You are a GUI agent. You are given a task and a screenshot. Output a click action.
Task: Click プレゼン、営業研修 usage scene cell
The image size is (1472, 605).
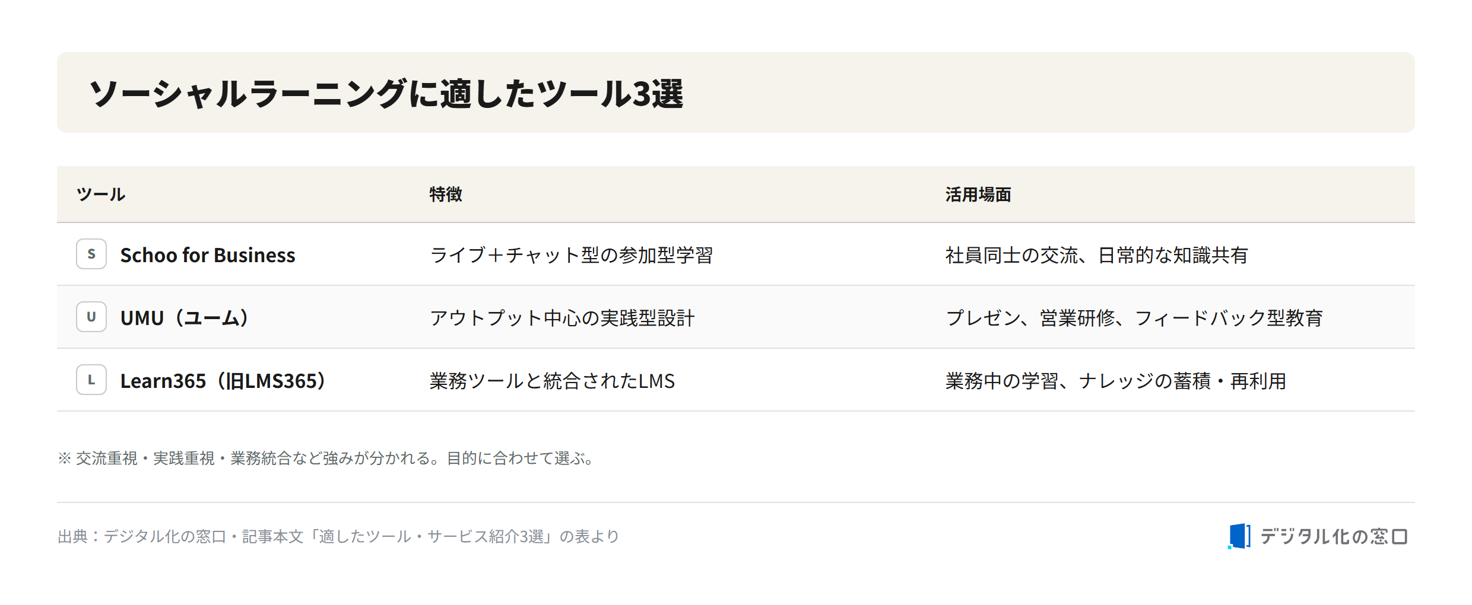pos(1134,318)
